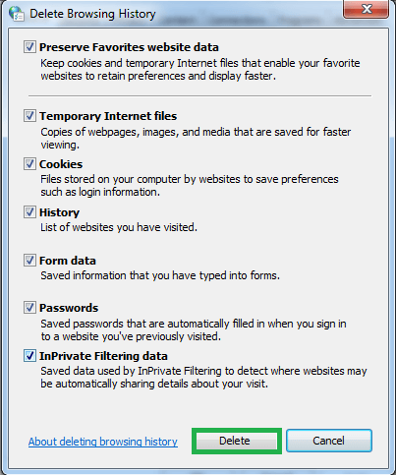
Task: Click the Temporary Internet files label text
Action: click(108, 116)
